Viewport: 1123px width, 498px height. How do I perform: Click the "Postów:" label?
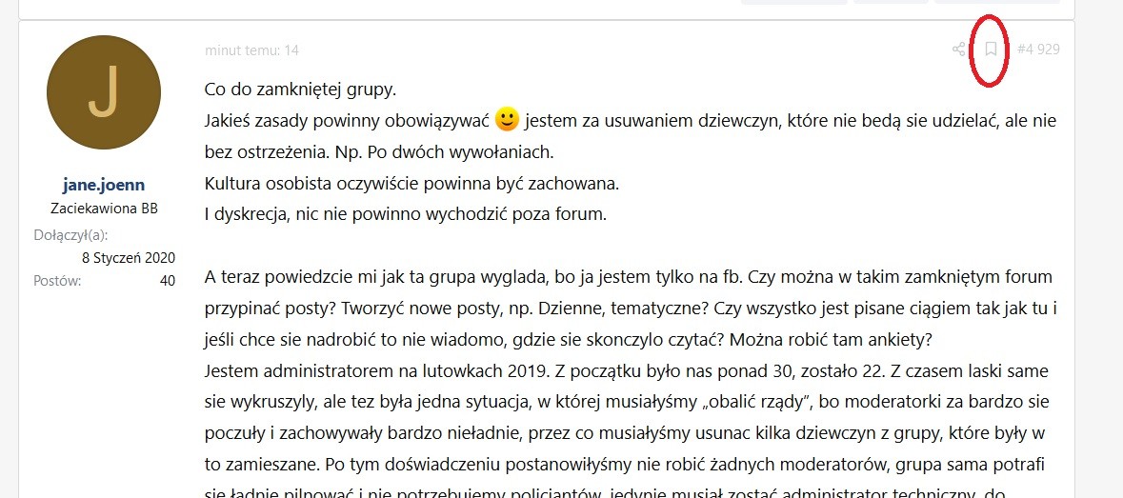(57, 281)
